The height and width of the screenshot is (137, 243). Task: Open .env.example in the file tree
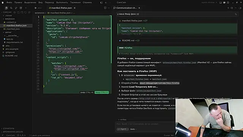tap(12, 49)
